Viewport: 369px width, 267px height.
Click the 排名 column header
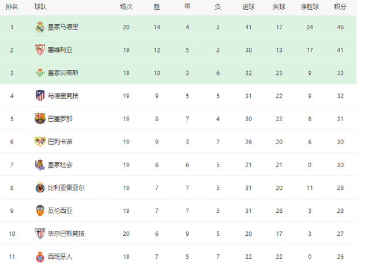12,7
